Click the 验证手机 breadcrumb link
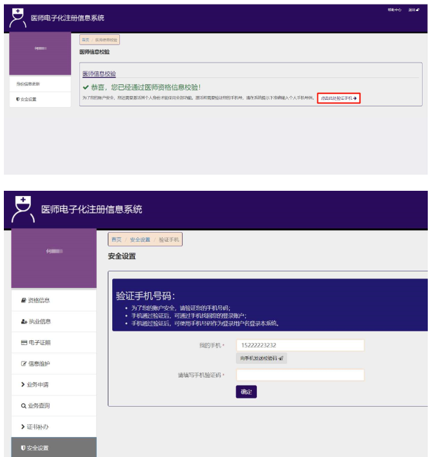Viewport: 431px width, 457px height. point(168,239)
